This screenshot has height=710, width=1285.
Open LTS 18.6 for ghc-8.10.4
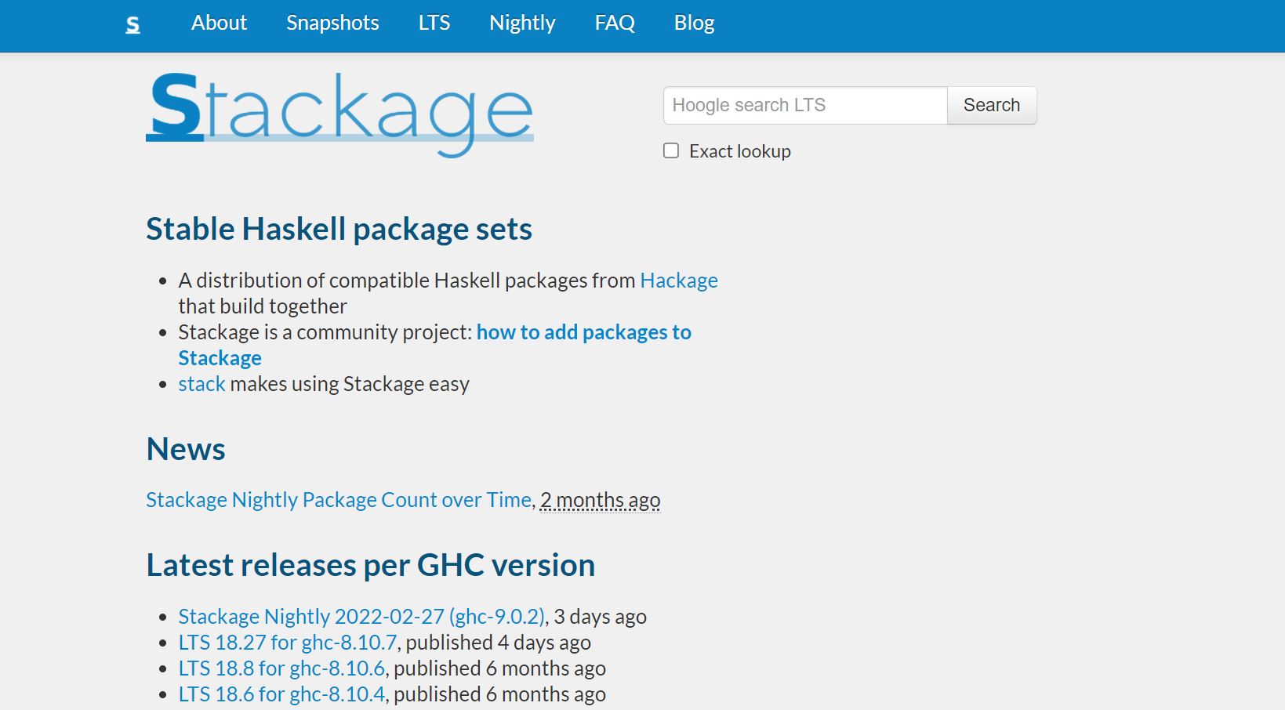point(281,694)
